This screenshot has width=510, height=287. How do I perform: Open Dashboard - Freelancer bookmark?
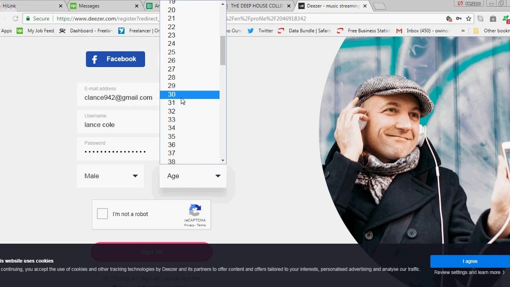pyautogui.click(x=86, y=31)
